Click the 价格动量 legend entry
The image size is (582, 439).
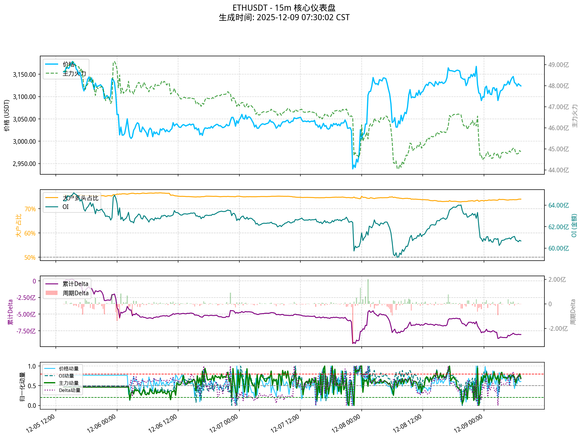[x=69, y=369]
